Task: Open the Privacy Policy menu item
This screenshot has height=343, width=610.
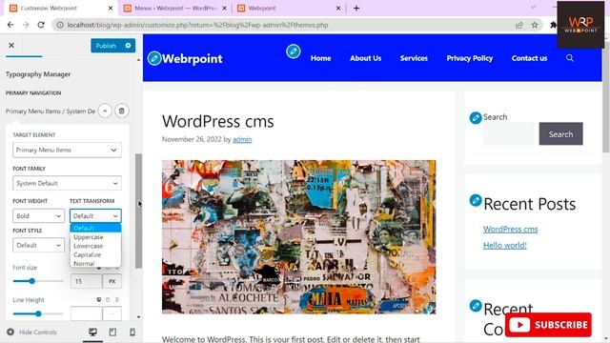Action: tap(470, 58)
